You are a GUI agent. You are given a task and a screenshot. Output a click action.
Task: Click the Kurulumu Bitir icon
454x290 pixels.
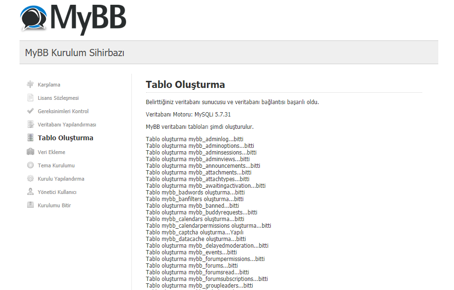coord(30,205)
